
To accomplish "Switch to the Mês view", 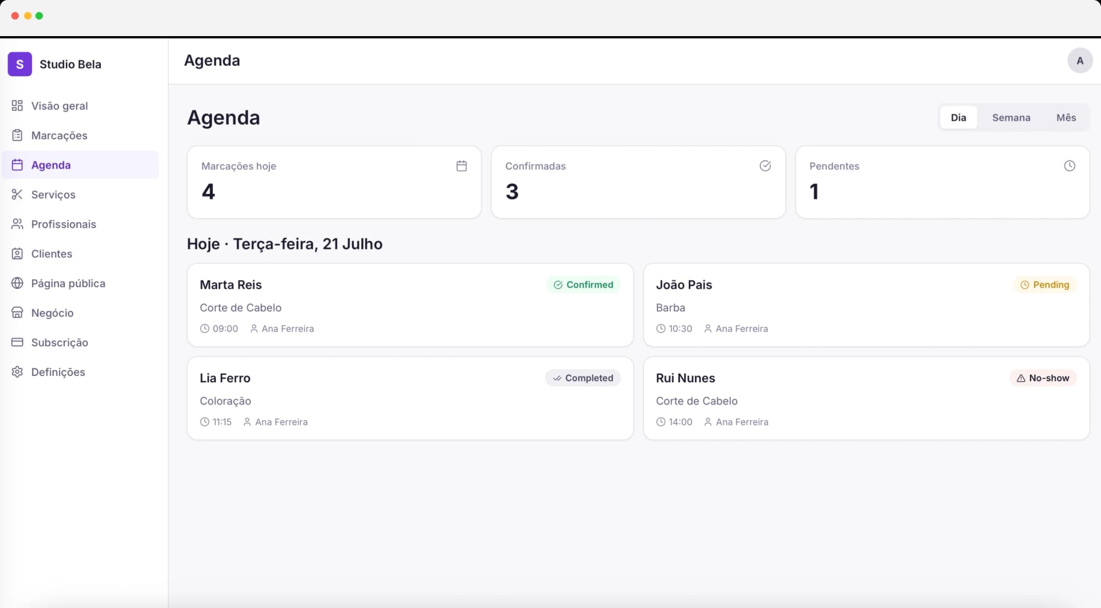I will click(x=1066, y=117).
